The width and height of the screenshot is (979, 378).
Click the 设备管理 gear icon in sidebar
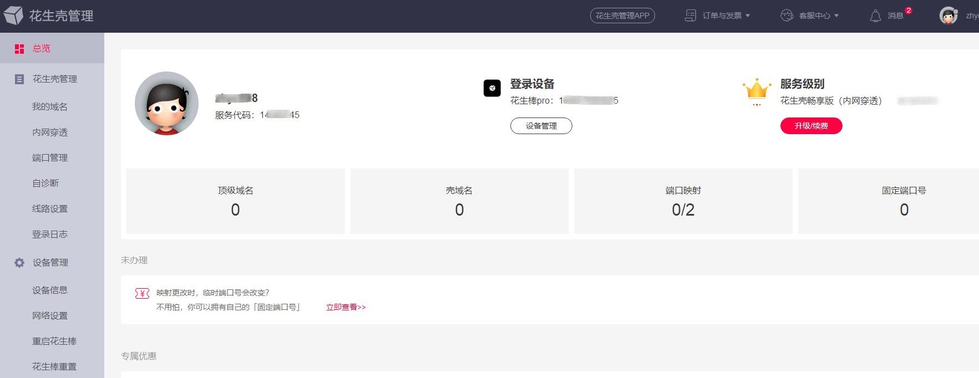click(x=19, y=263)
